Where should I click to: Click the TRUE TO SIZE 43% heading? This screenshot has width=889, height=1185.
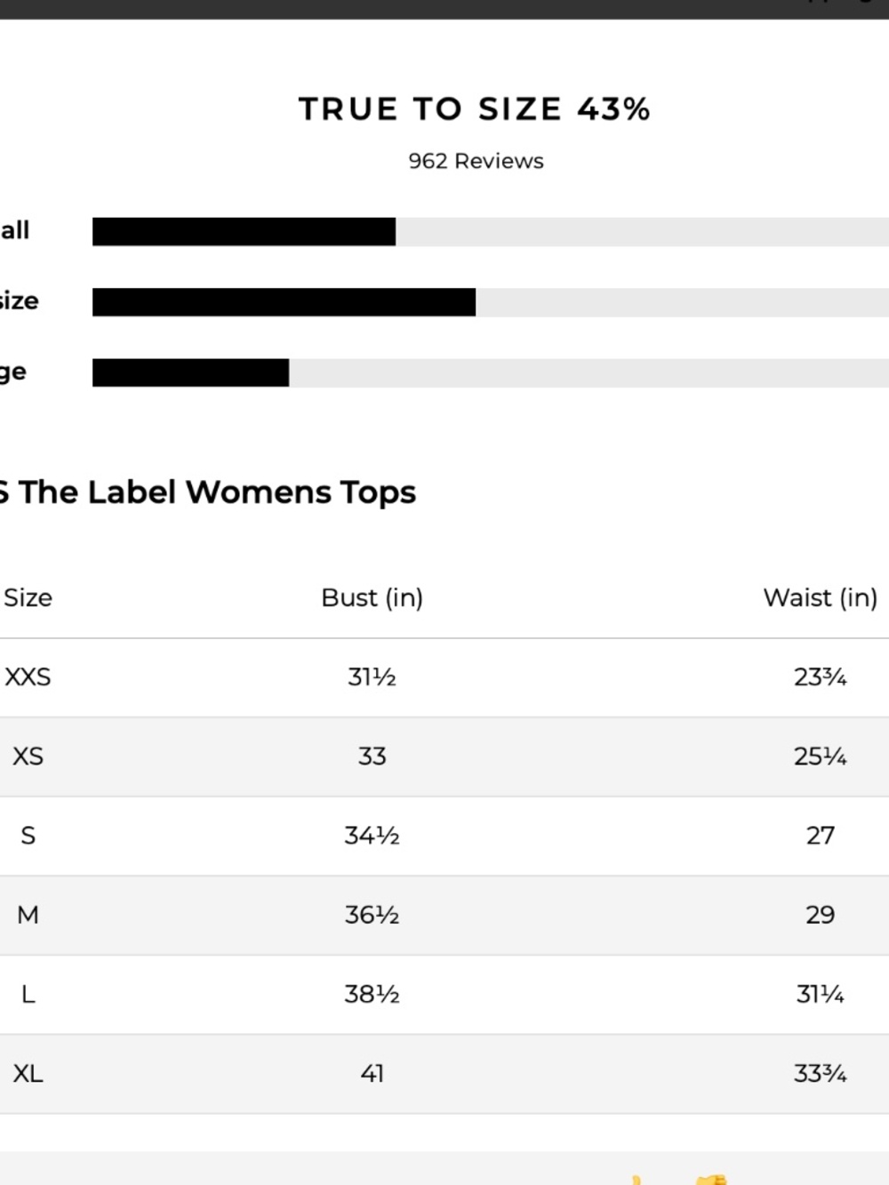[x=475, y=109]
